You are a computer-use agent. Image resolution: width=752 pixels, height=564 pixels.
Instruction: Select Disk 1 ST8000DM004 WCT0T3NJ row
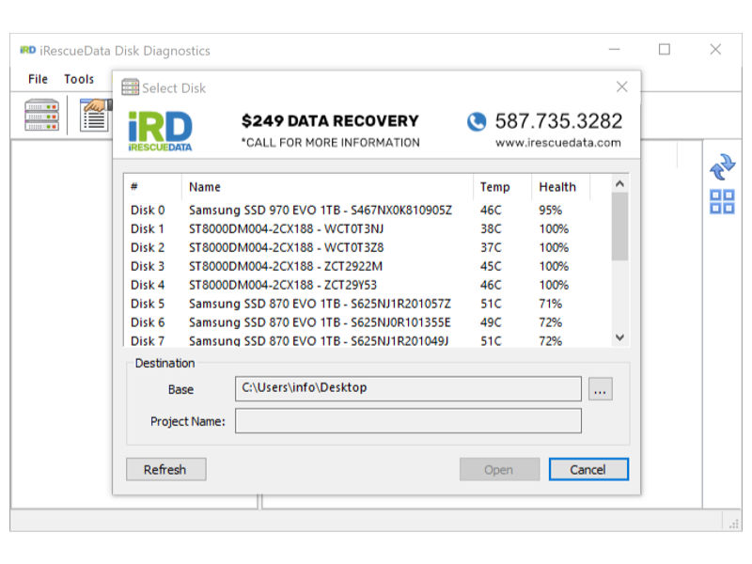[367, 228]
